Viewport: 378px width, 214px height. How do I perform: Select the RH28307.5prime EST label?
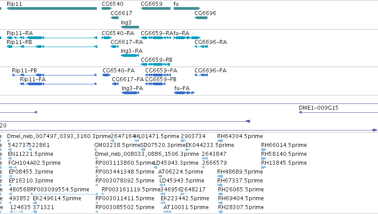tap(241, 207)
